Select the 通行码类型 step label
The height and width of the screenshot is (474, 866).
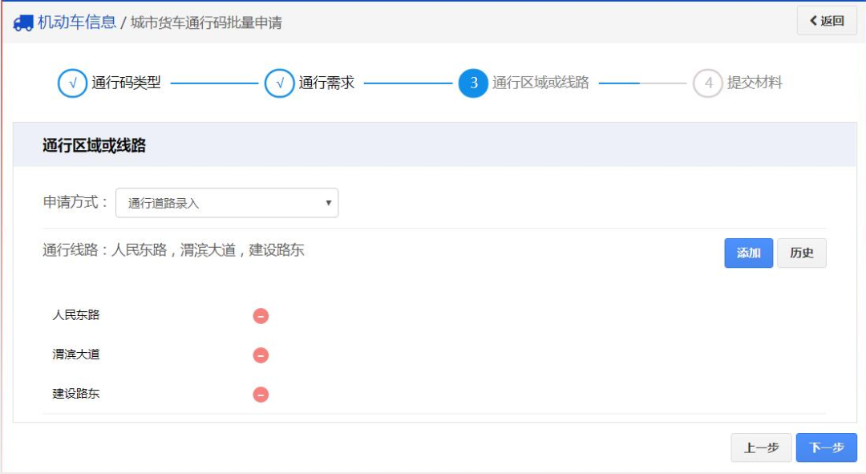(126, 83)
